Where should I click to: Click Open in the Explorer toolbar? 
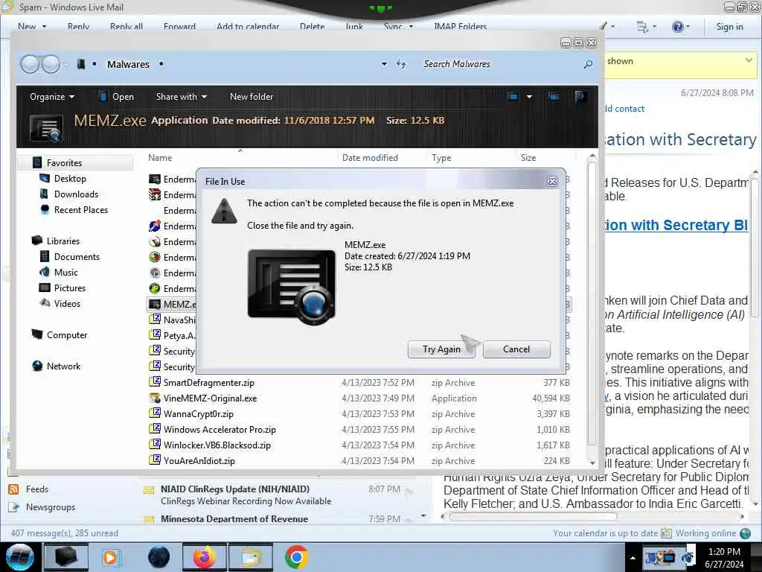[116, 97]
